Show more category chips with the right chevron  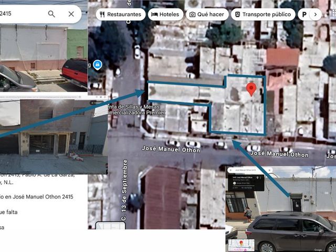coord(316,14)
